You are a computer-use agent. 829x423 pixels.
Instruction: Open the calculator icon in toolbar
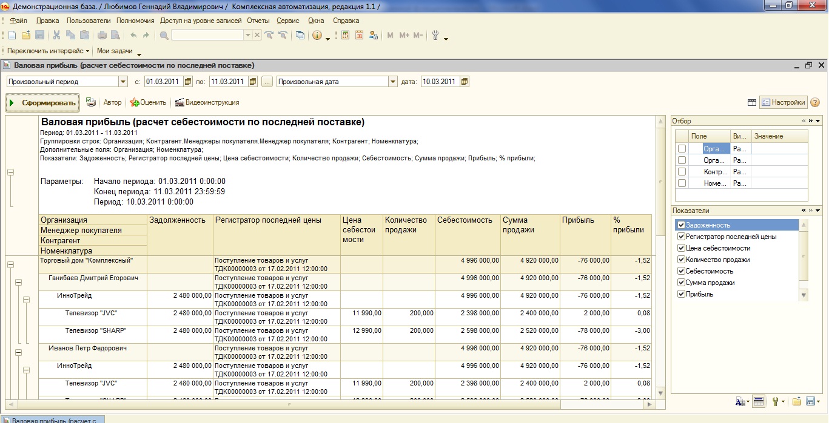tap(346, 36)
